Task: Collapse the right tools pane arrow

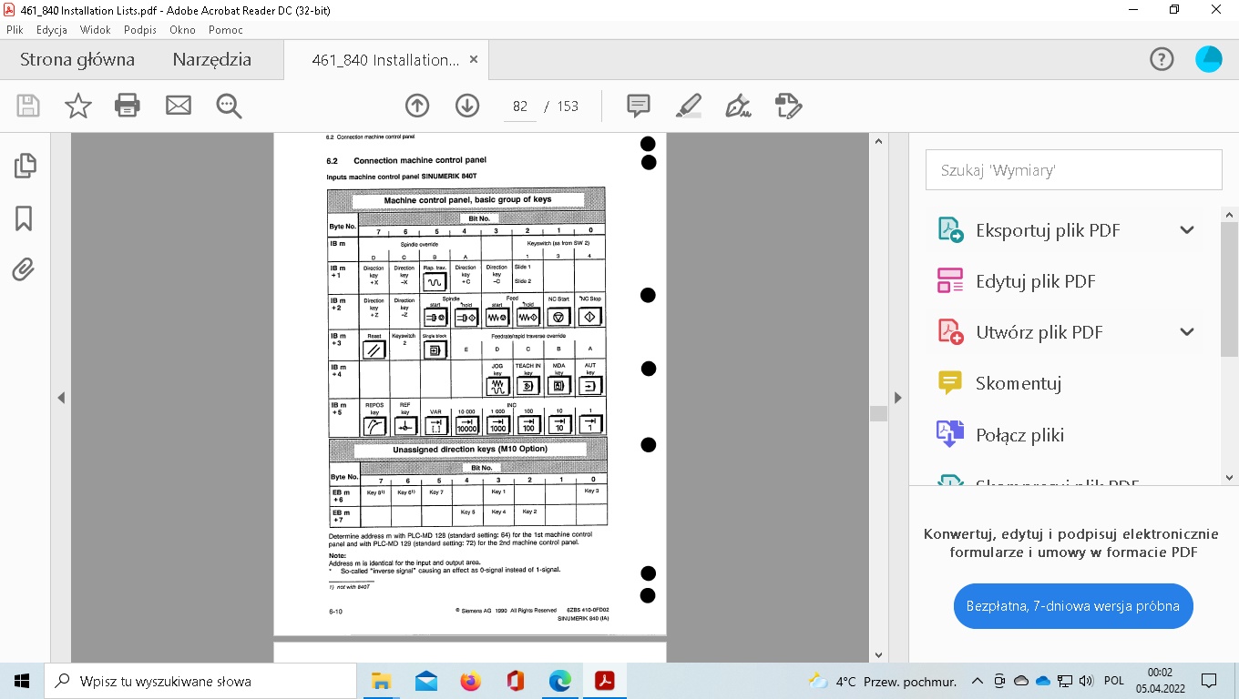Action: click(x=898, y=398)
